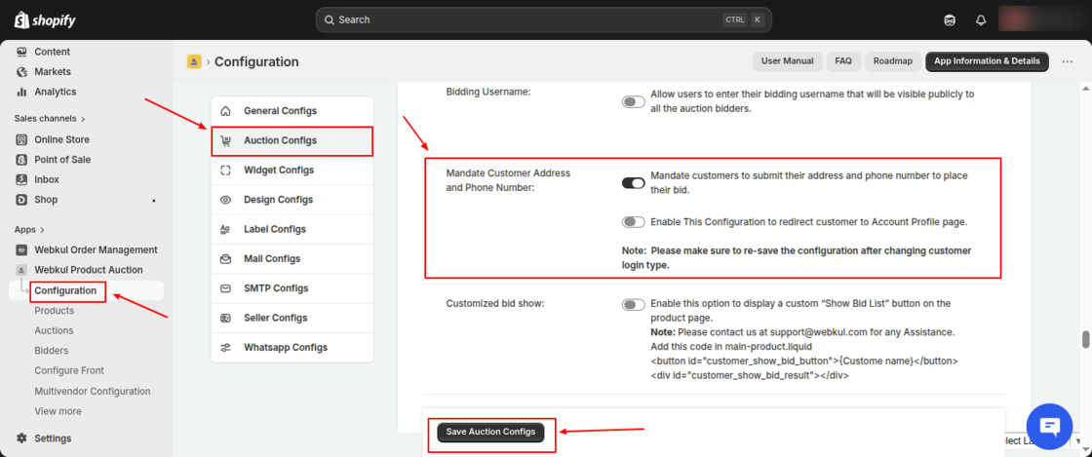Open the Sidekick assistant icon in top bar
Image resolution: width=1092 pixels, height=457 pixels.
(x=950, y=20)
